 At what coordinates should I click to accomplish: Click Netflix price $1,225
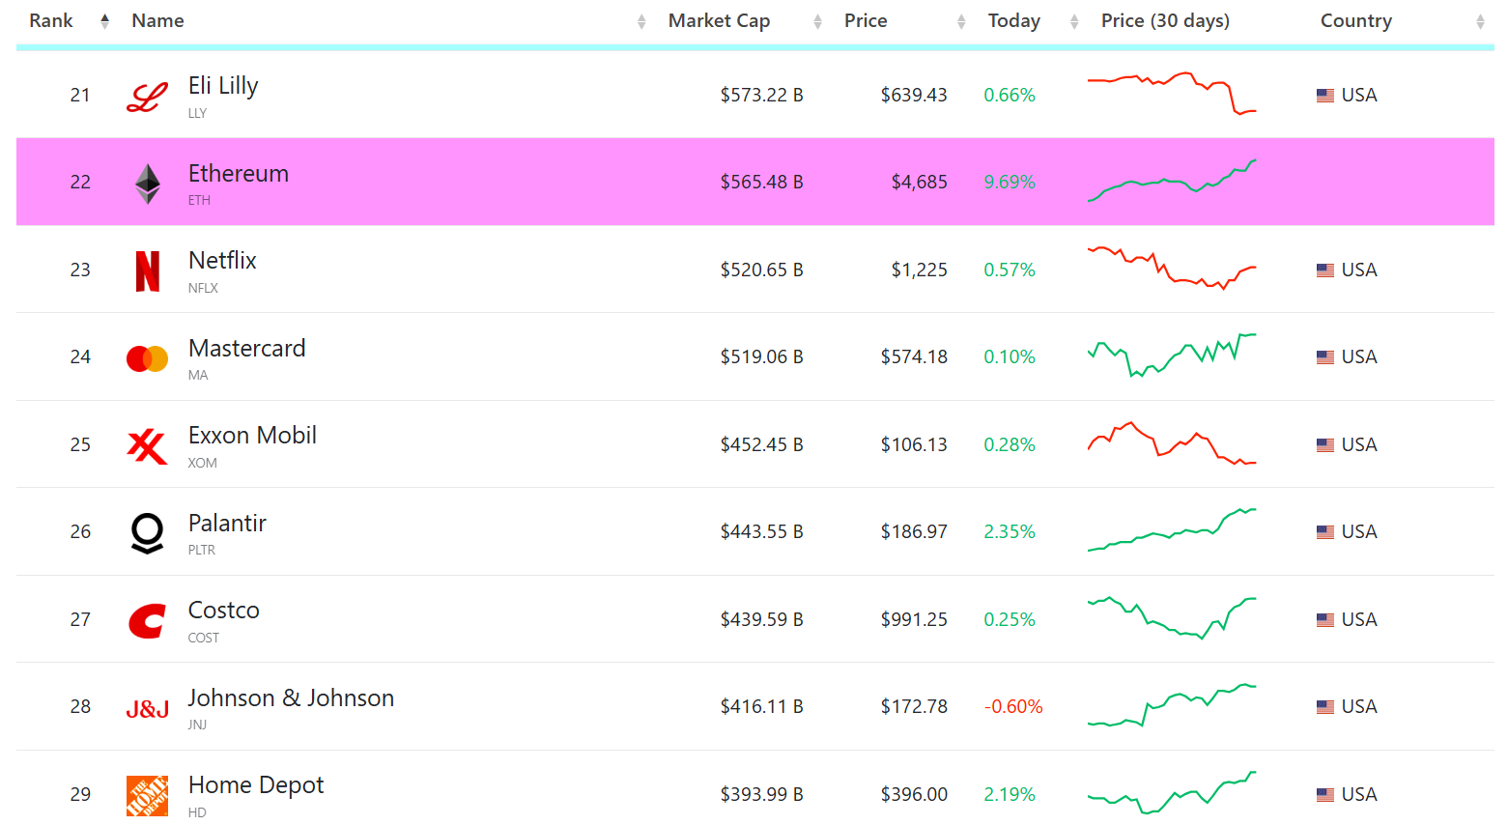point(919,270)
